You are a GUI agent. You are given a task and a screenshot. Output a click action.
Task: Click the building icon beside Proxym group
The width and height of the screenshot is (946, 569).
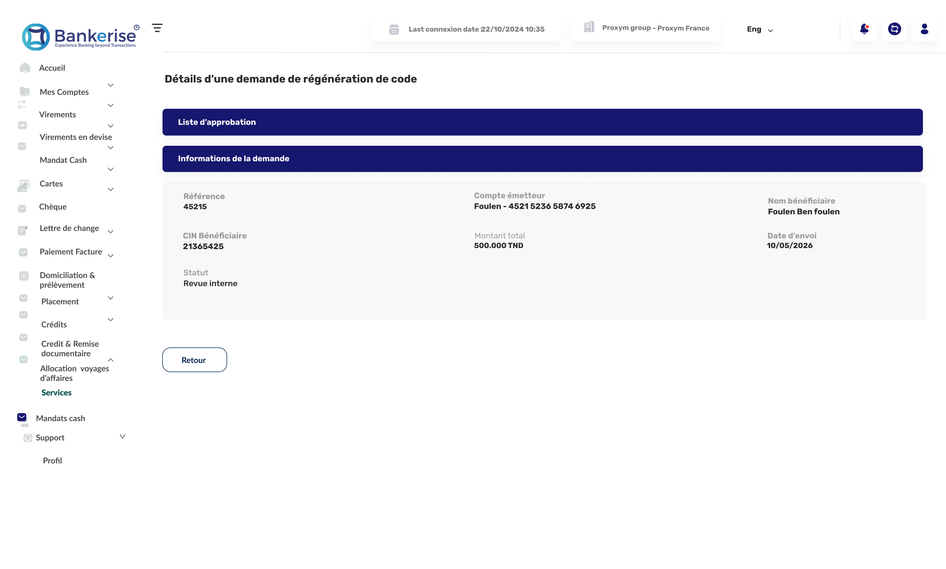coord(589,27)
